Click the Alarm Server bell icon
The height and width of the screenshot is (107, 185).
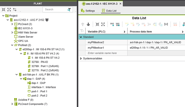coord(16,37)
